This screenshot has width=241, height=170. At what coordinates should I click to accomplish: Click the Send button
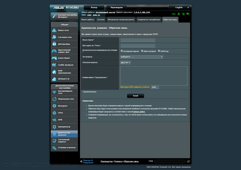tap(136, 96)
